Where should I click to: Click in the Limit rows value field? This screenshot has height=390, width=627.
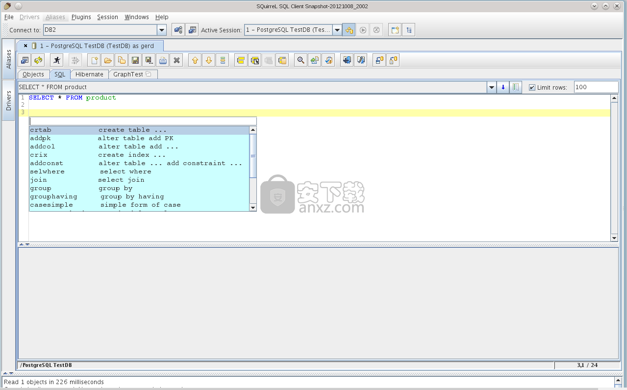[x=596, y=87]
